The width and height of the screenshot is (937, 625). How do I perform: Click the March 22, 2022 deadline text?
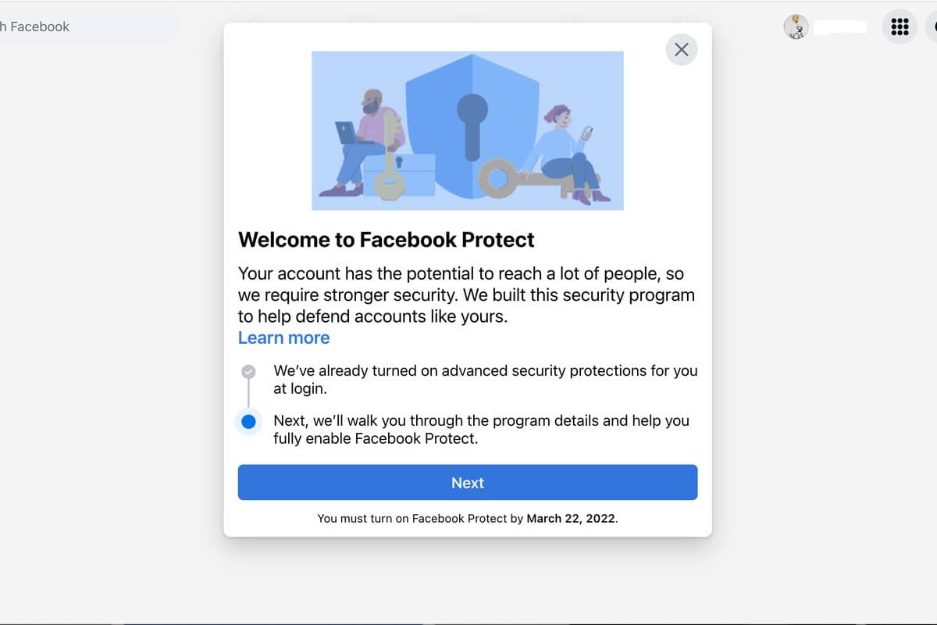[x=571, y=518]
